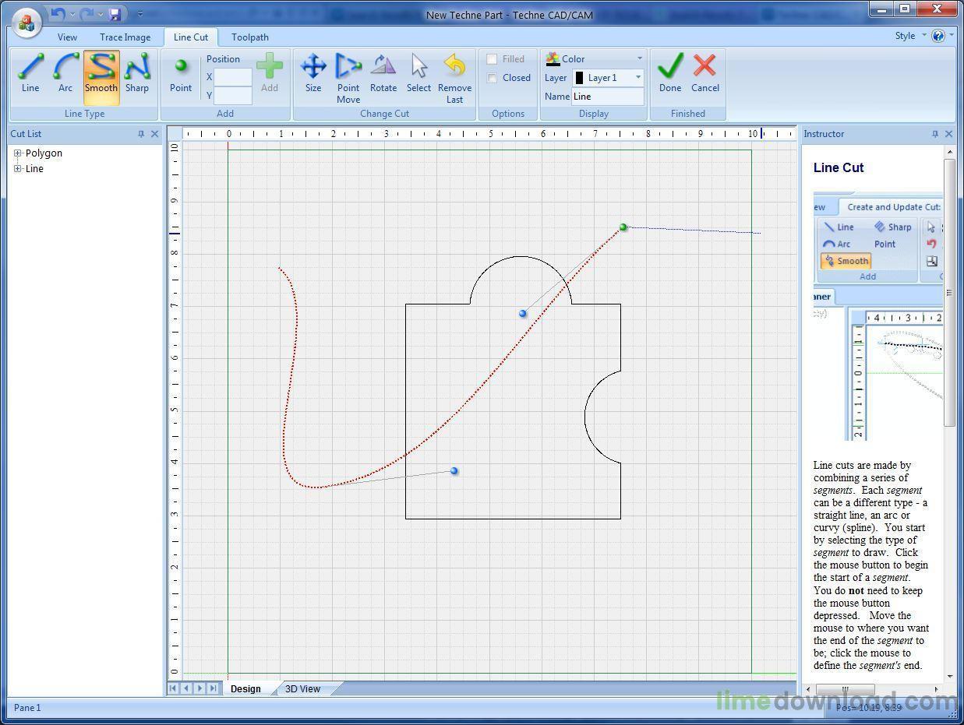Click inside the Name input field
This screenshot has width=964, height=725.
(x=608, y=96)
